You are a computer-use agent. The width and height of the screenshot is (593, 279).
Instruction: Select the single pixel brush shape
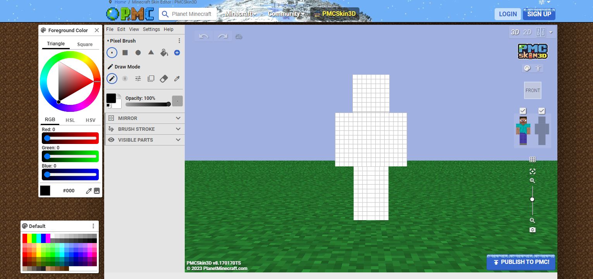112,53
